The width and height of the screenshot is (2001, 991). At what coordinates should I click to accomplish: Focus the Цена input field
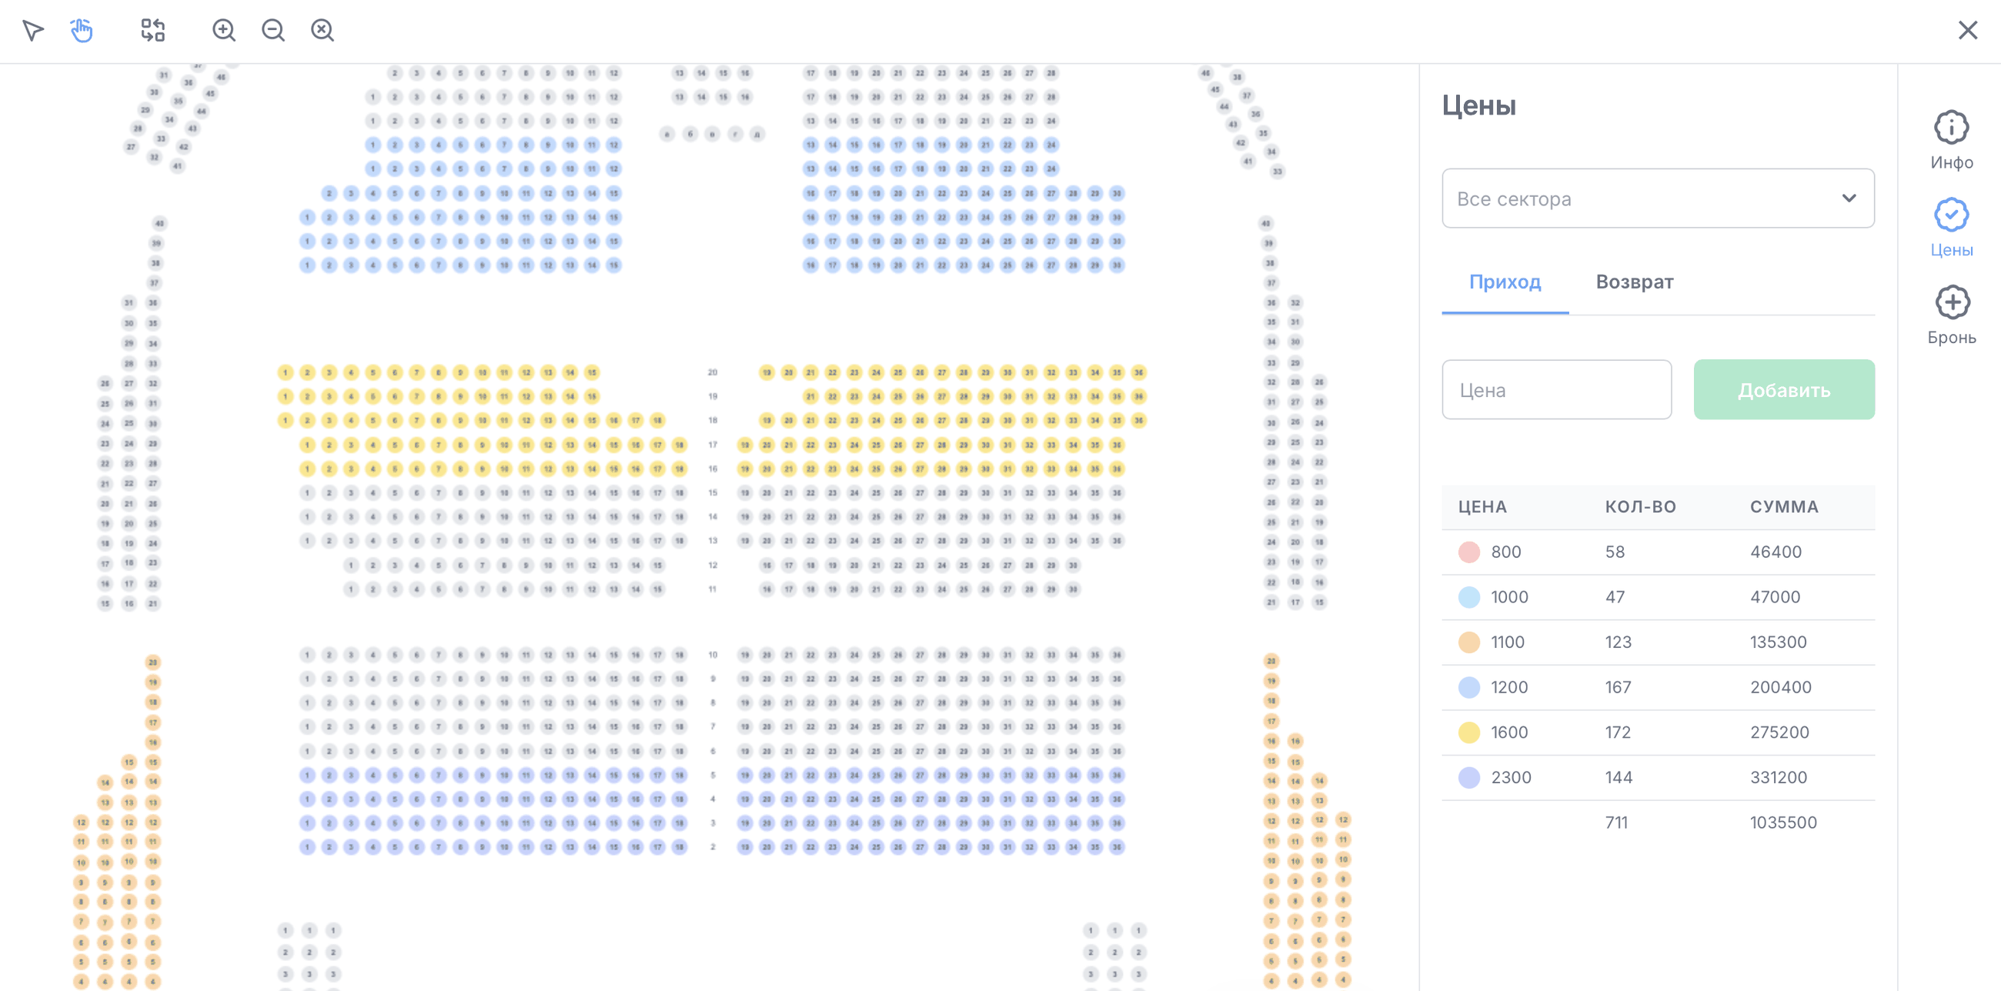click(1557, 390)
